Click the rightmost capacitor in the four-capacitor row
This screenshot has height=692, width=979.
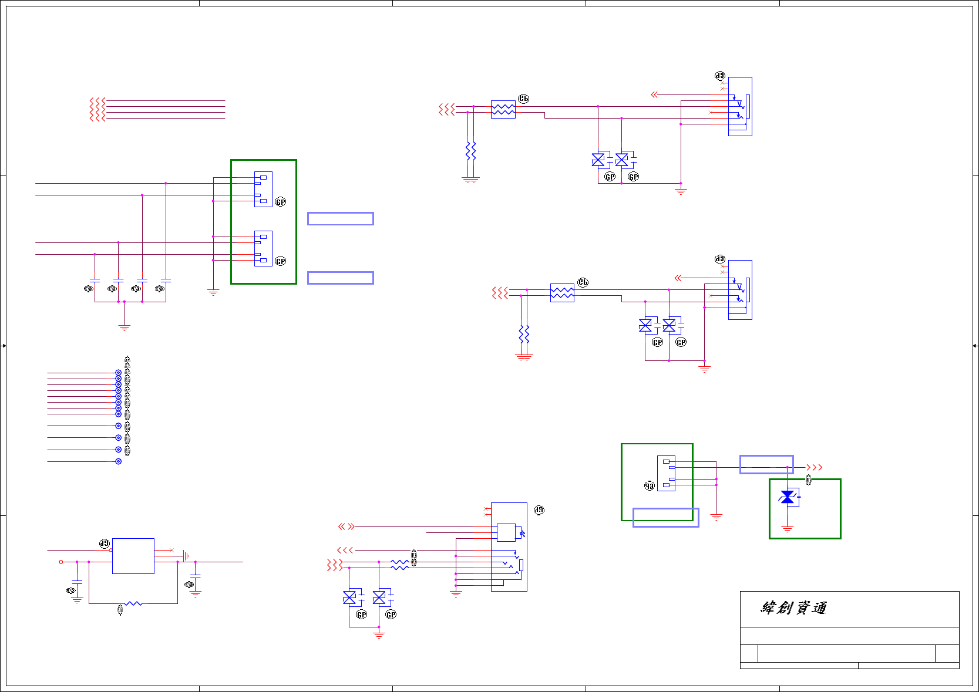[166, 281]
